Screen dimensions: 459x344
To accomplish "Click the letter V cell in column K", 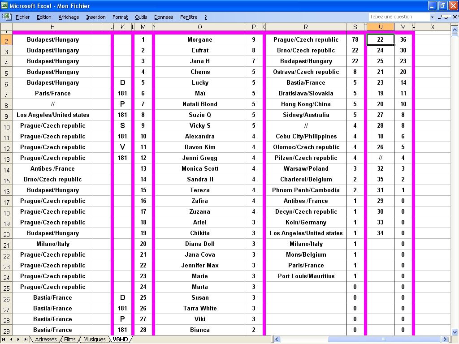I will point(122,147).
